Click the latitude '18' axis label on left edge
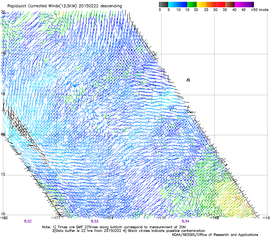This screenshot has height=237, width=270. [x=3, y=53]
